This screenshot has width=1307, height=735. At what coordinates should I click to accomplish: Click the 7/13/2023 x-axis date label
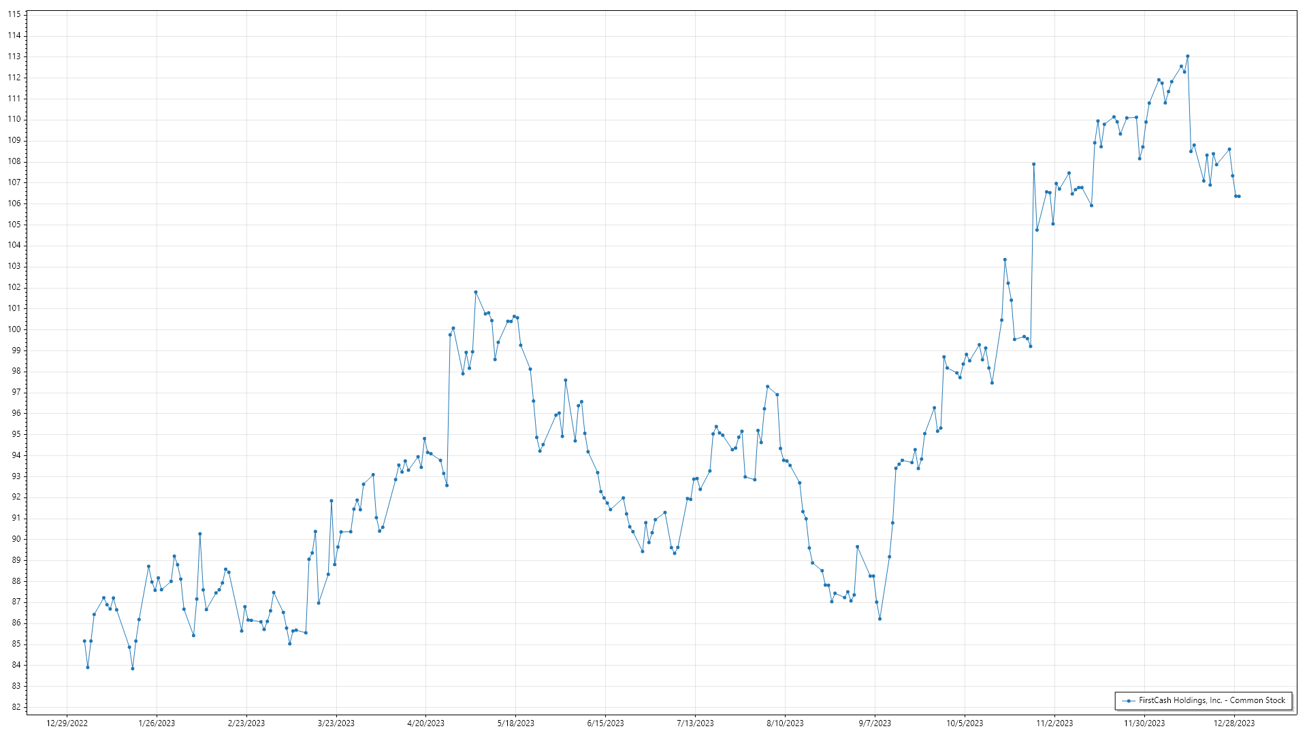point(695,723)
